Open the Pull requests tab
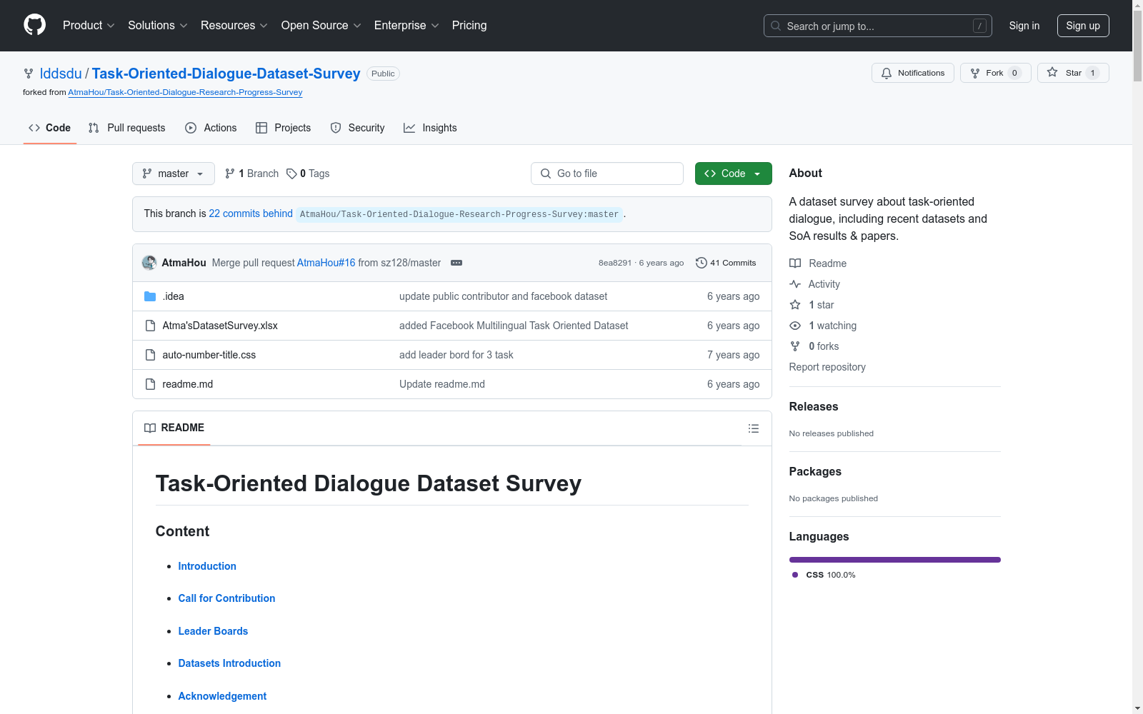The image size is (1143, 714). coord(126,128)
